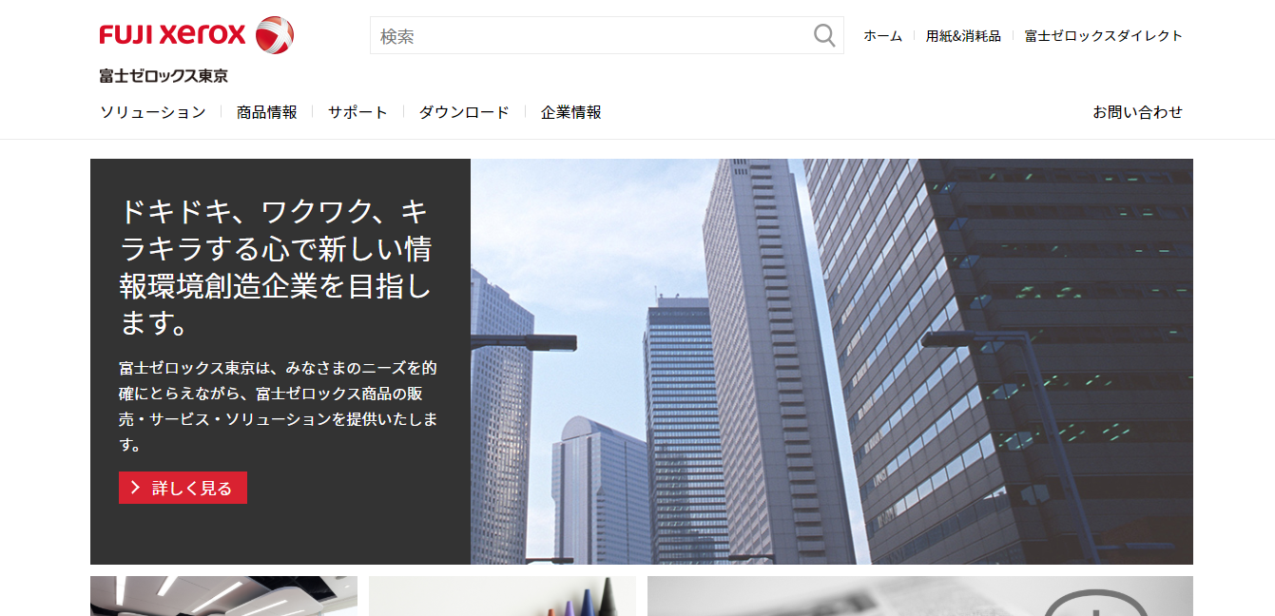
Task: Open the blurred newspaper thumbnail card
Action: pos(920,596)
